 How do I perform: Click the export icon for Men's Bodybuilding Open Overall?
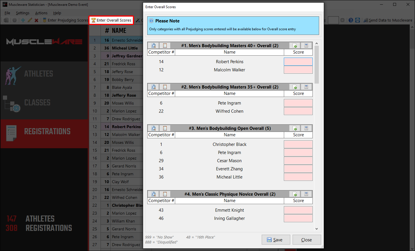[x=295, y=128]
